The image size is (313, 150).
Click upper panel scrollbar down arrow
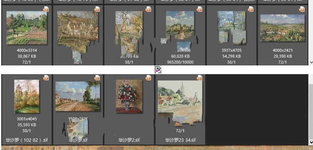click(x=311, y=62)
